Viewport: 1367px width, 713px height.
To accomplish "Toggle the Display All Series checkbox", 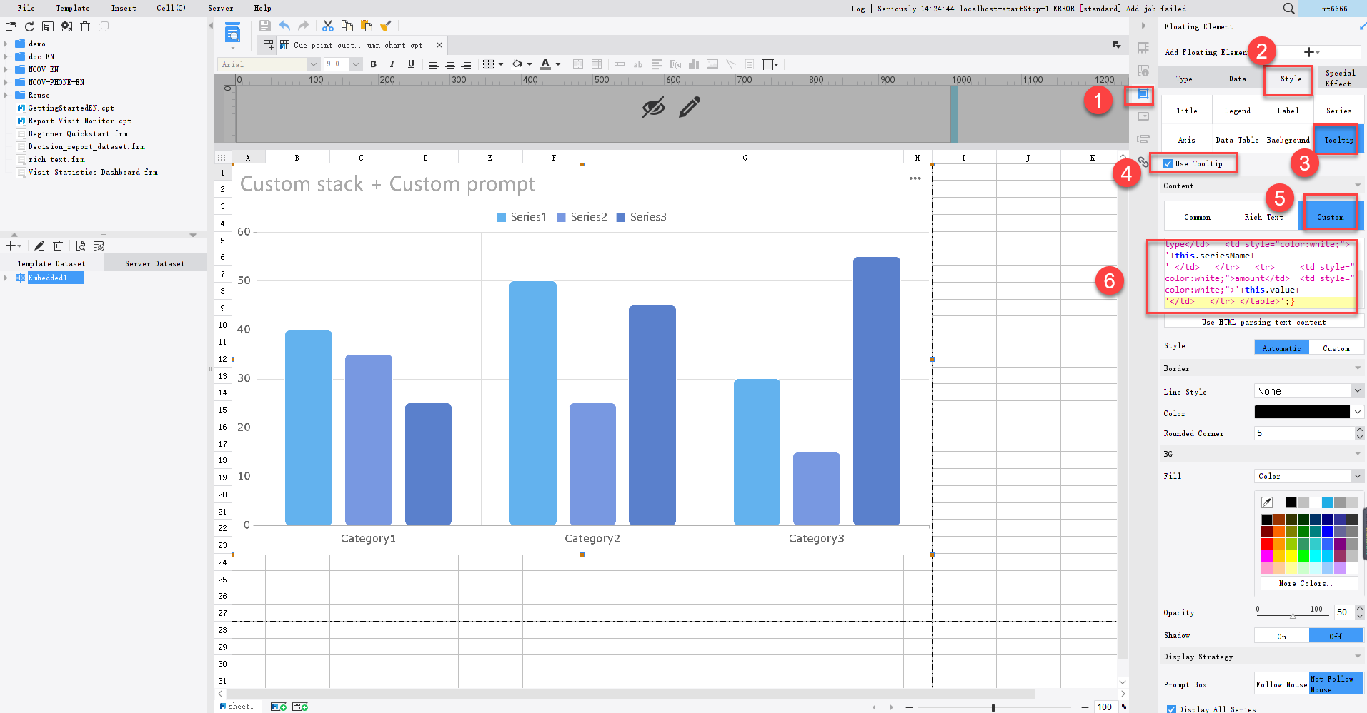I will coord(1171,709).
